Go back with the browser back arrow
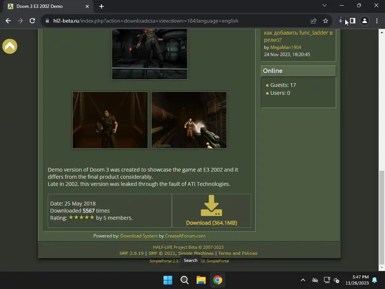385x289 pixels. 8,21
